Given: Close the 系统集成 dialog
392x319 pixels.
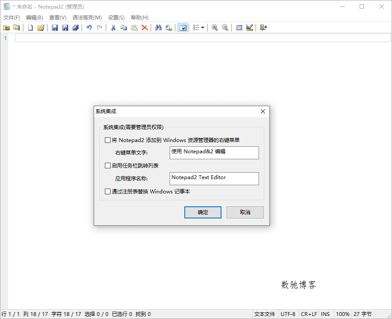Looking at the screenshot, I should (x=263, y=111).
